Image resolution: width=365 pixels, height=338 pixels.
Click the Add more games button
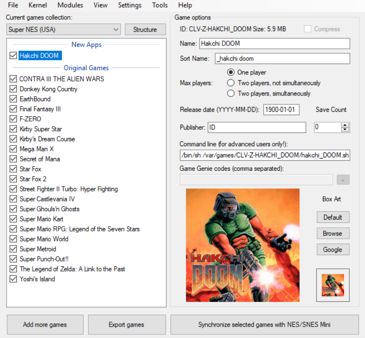(45, 325)
